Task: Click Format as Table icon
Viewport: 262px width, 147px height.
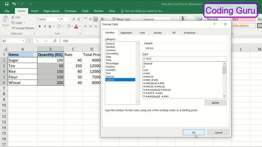Action: 199,18
